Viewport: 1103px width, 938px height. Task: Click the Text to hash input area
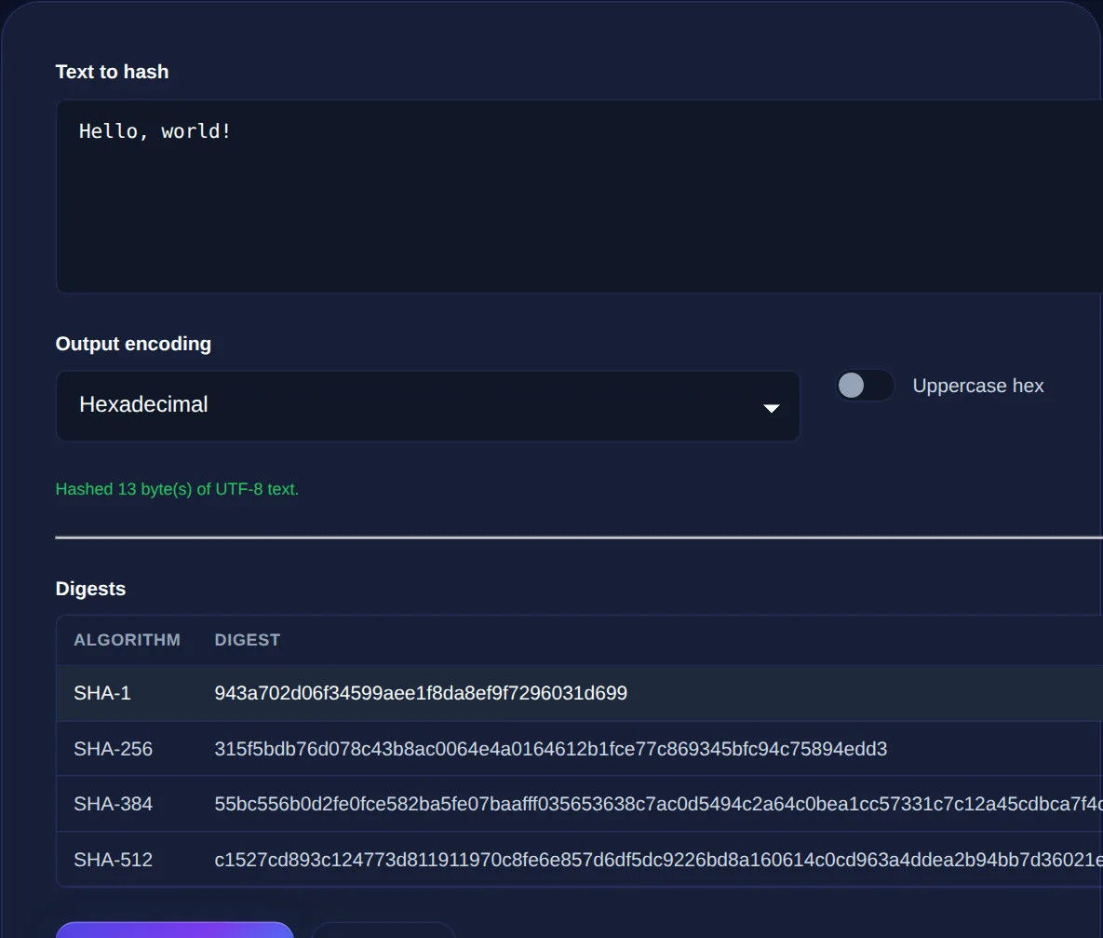(x=579, y=197)
